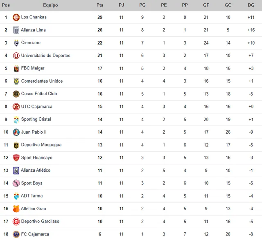Open the Comerciantes Unidos team name

tap(42, 81)
